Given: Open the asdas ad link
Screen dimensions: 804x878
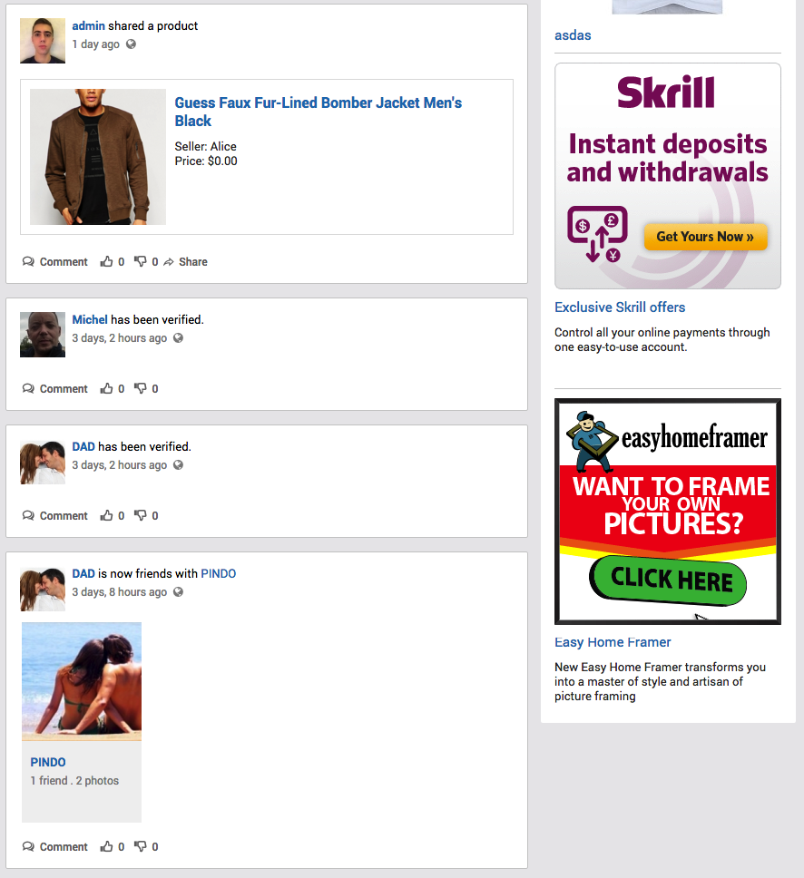Looking at the screenshot, I should click(x=573, y=35).
